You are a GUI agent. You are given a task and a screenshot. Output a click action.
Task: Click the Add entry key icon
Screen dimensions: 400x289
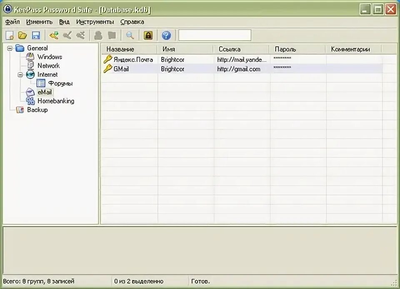[54, 35]
